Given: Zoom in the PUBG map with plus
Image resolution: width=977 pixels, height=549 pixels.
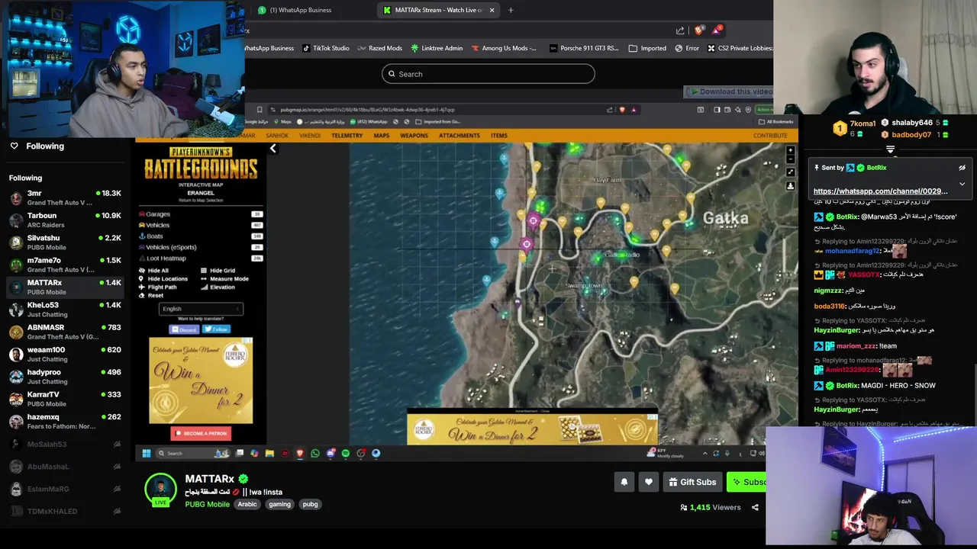Looking at the screenshot, I should 790,151.
